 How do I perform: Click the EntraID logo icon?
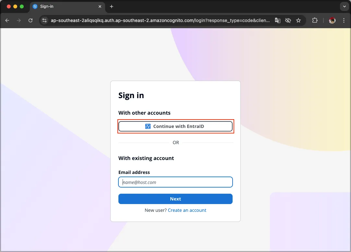click(148, 126)
